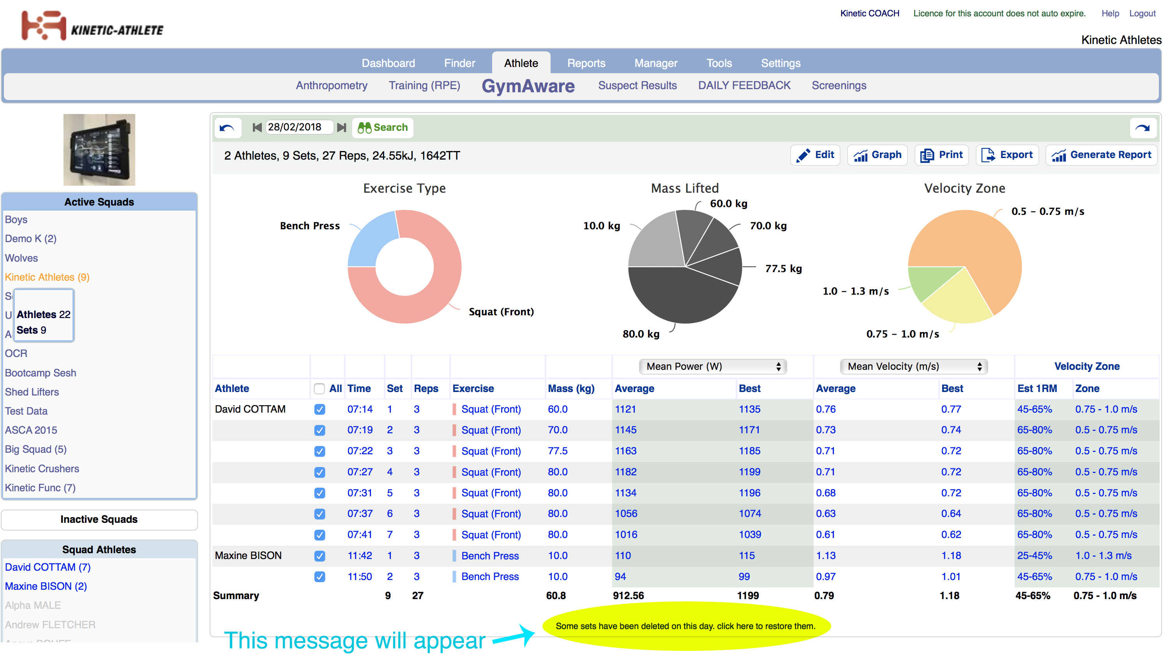Expand the Inactive Squads section
This screenshot has width=1169, height=668.
pos(99,519)
